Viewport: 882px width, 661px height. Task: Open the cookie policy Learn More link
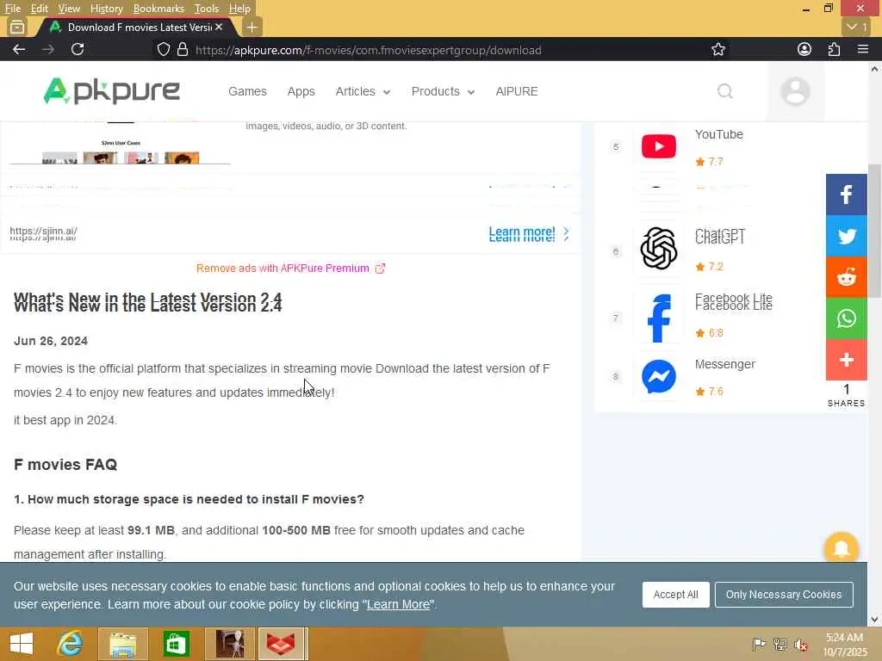pyautogui.click(x=398, y=605)
